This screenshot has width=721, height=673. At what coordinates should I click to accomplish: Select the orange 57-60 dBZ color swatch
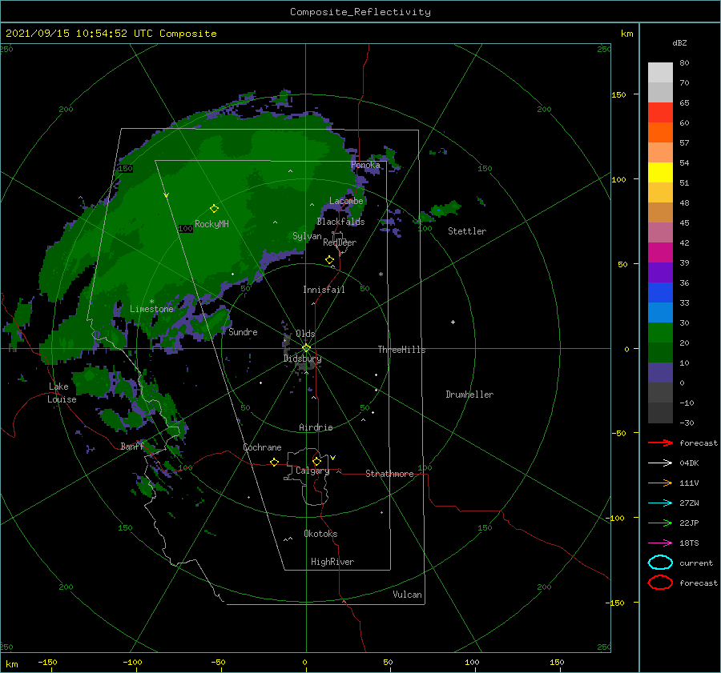point(660,132)
